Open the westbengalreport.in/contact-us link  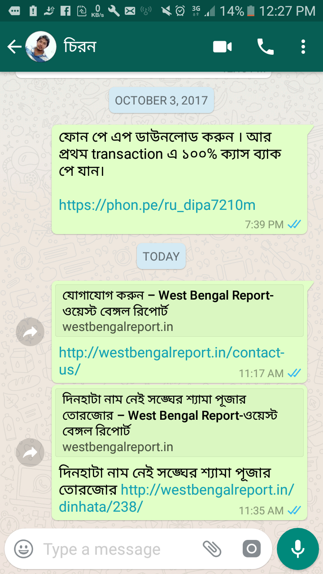point(171,361)
